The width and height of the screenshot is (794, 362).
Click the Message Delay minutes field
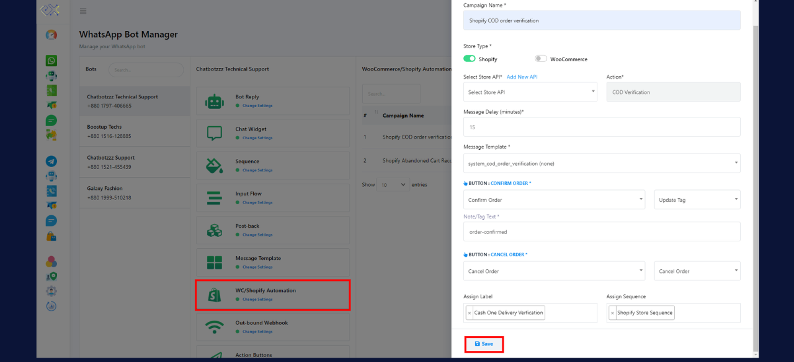point(602,127)
